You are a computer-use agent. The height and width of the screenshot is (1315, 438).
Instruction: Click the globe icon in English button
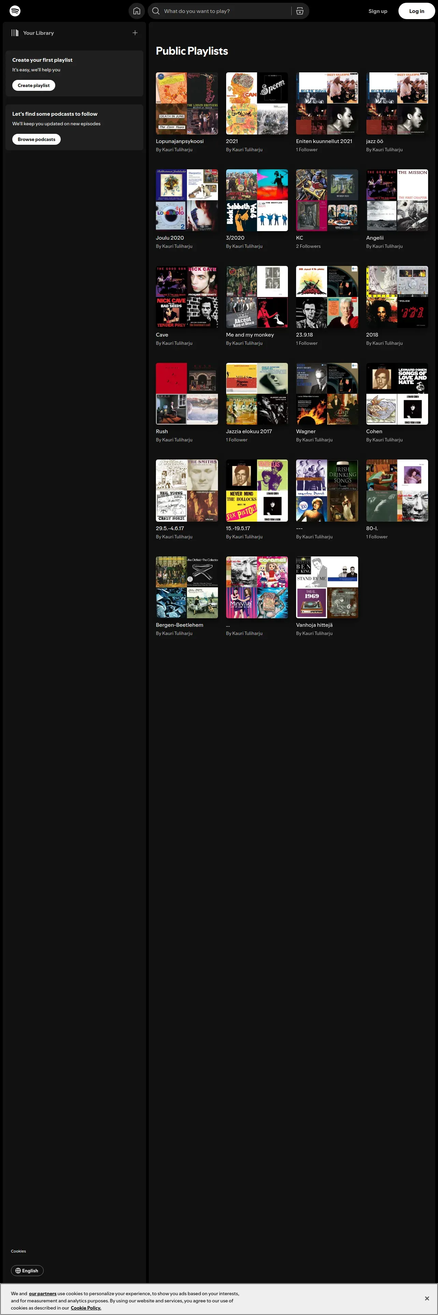coord(18,1271)
